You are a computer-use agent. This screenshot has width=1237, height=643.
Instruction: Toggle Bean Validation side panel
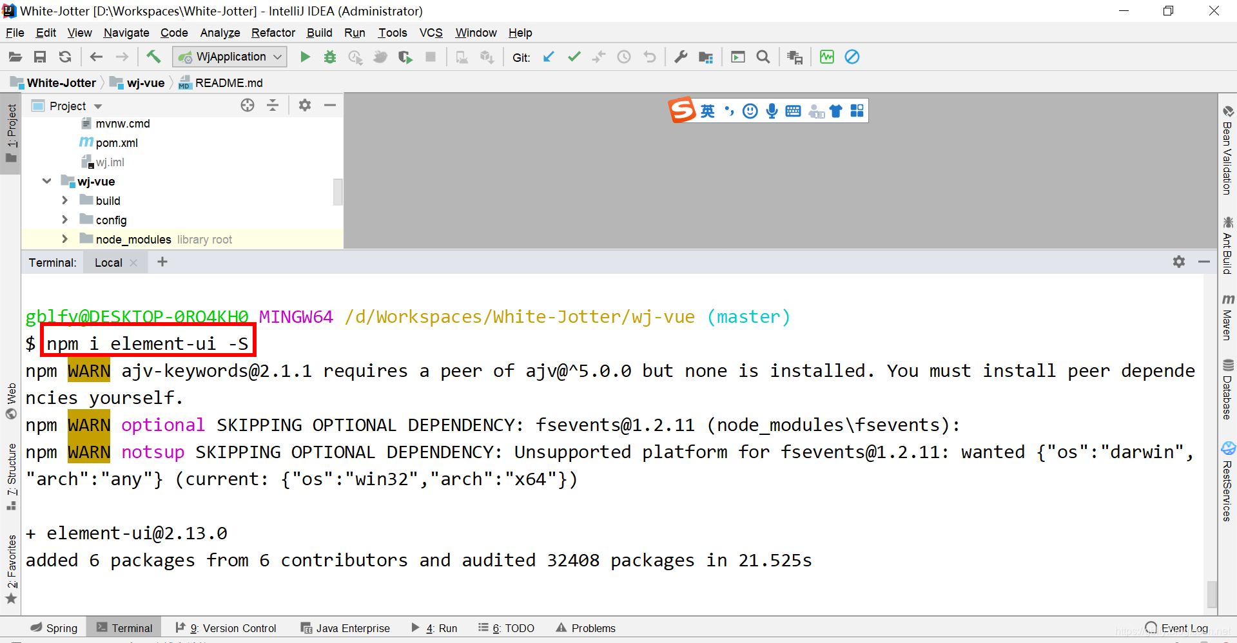click(x=1227, y=149)
